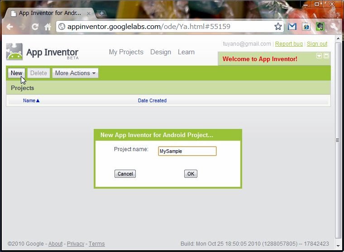Click the browser back arrow
Image resolution: width=344 pixels, height=252 pixels.
[x=10, y=27]
